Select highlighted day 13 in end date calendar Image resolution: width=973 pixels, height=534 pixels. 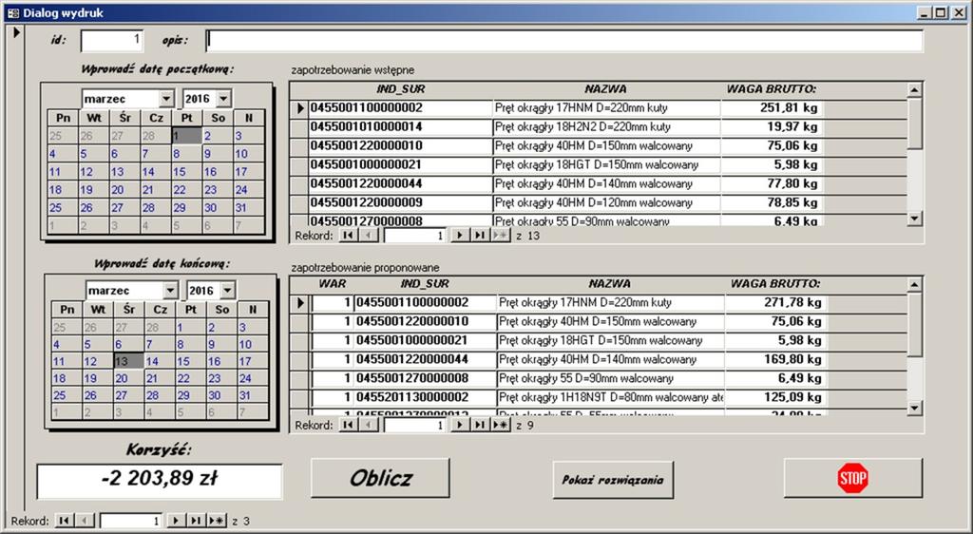128,361
